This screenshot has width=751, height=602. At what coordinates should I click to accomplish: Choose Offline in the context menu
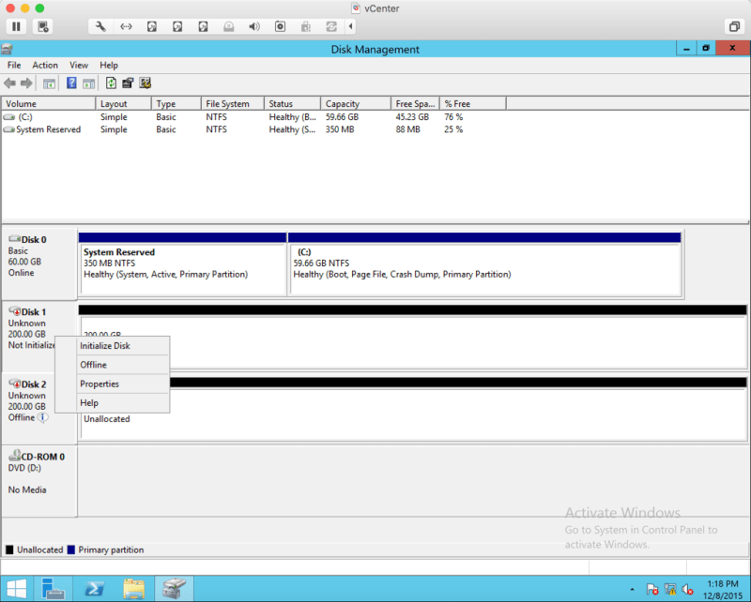pos(93,365)
